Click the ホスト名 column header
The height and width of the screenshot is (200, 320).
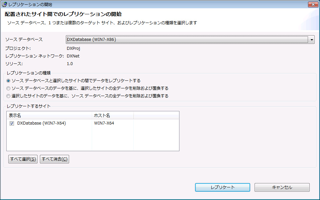112,115
